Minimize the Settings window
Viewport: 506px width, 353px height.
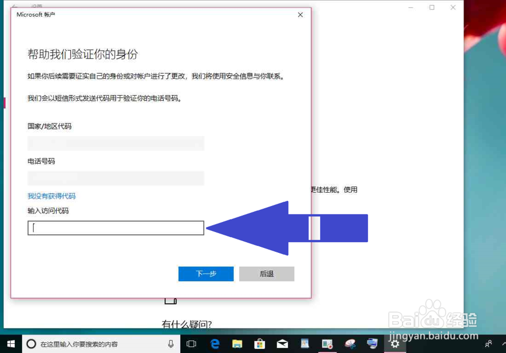point(411,8)
